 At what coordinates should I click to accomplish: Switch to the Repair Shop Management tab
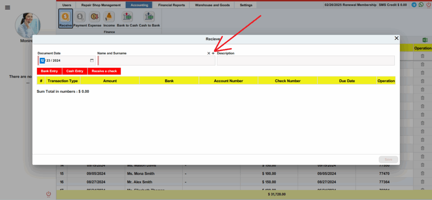[101, 5]
